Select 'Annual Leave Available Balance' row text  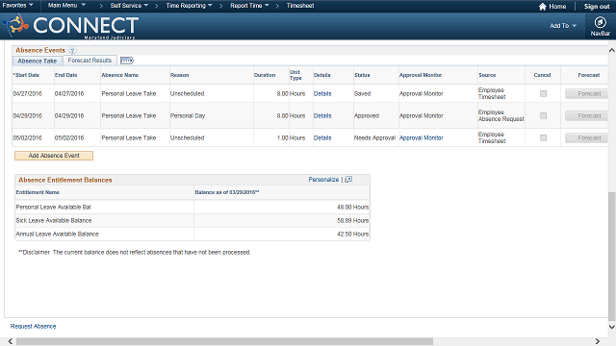point(58,234)
